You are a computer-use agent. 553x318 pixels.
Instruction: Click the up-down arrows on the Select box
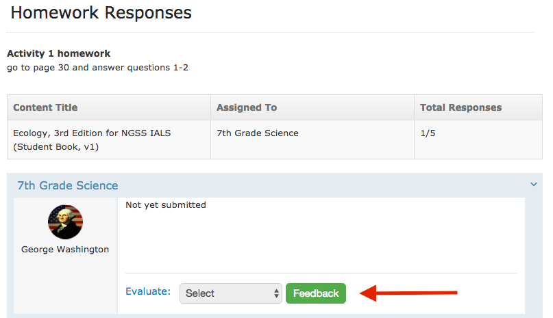(x=277, y=293)
